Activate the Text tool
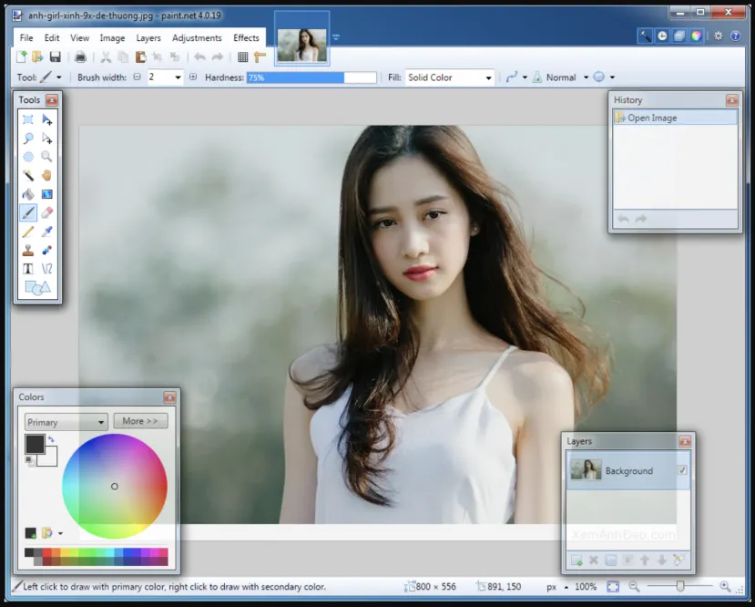The image size is (755, 607). (28, 269)
